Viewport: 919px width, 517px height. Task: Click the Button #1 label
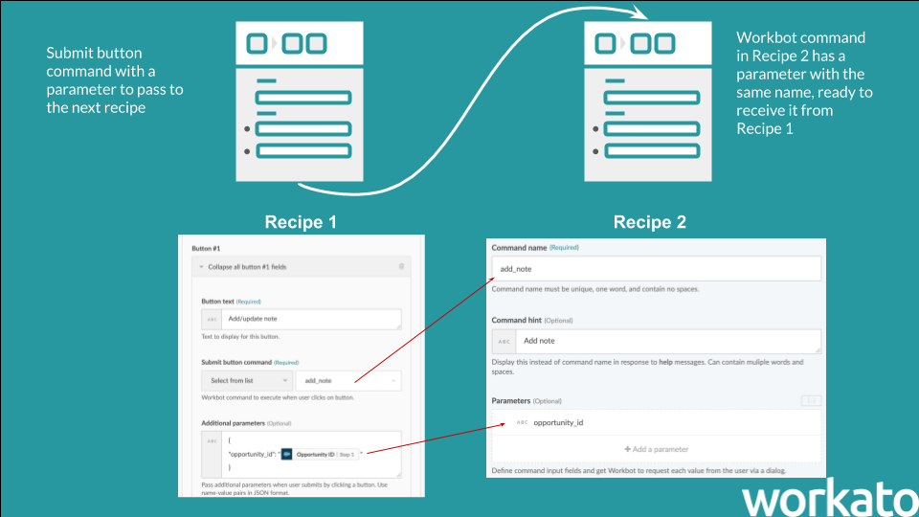[206, 249]
